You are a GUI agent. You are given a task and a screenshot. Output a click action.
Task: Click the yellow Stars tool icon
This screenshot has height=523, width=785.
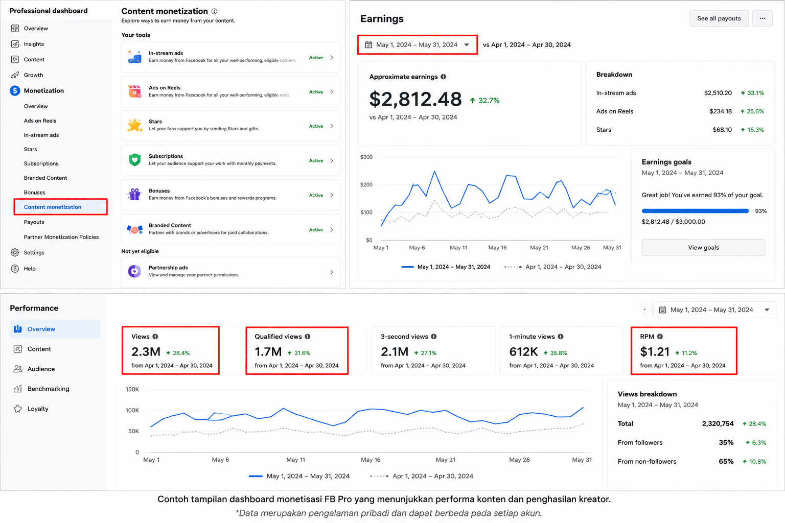pyautogui.click(x=135, y=126)
